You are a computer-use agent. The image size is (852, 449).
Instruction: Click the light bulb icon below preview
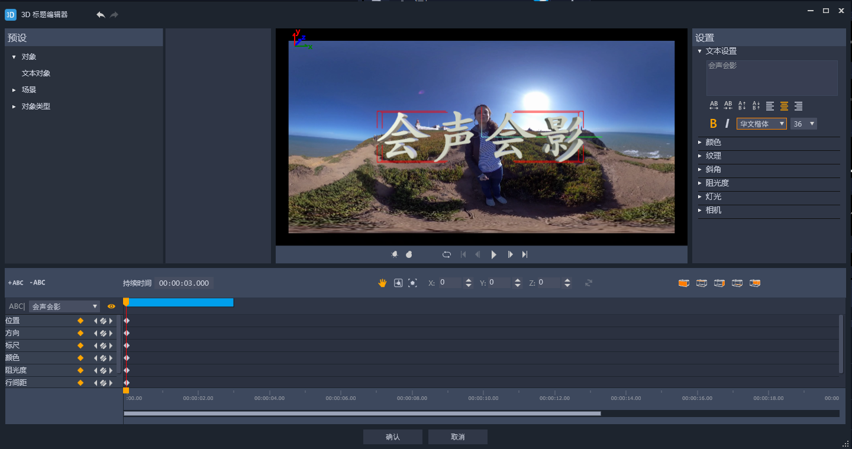pos(395,254)
